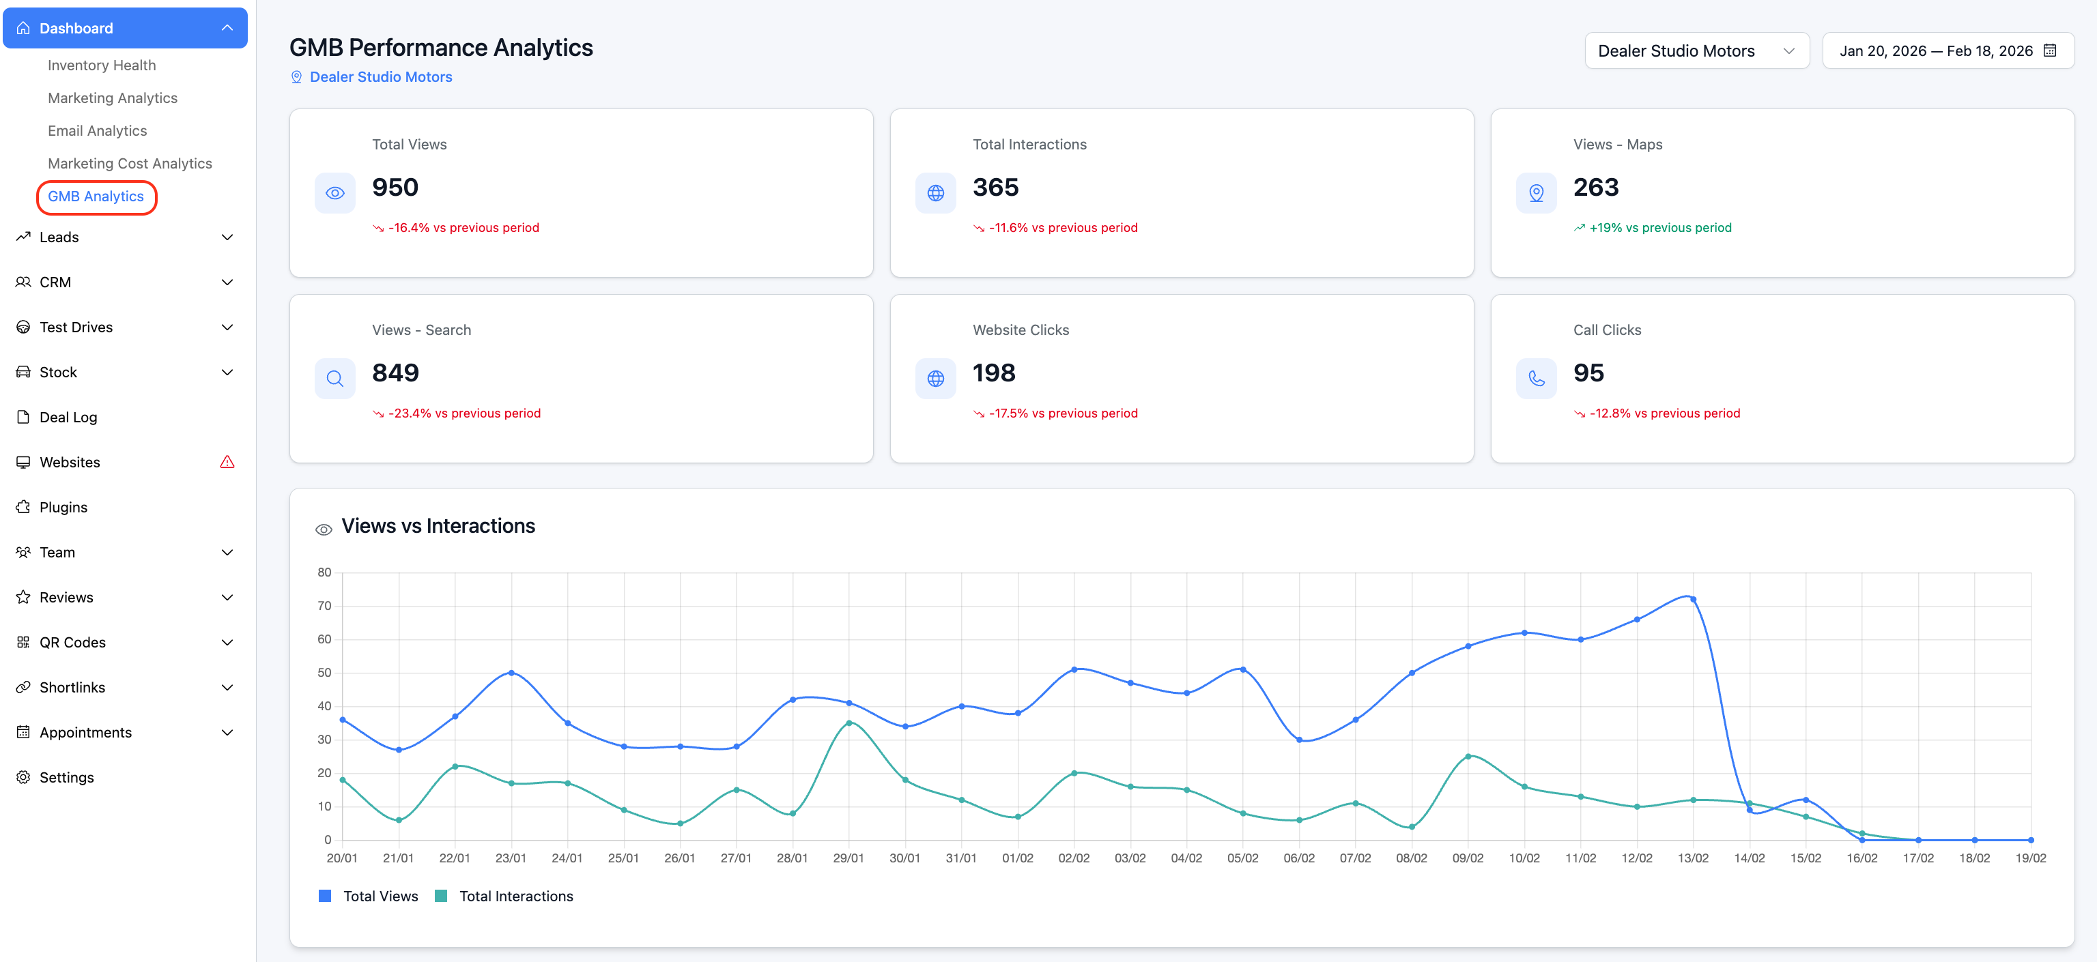
Task: Open the Deal Log page
Action: coord(68,418)
